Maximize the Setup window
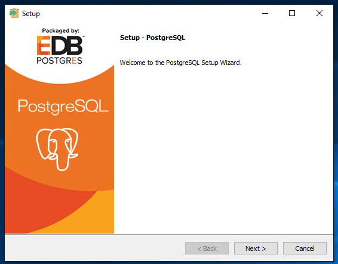This screenshot has height=264, width=338. [x=292, y=13]
